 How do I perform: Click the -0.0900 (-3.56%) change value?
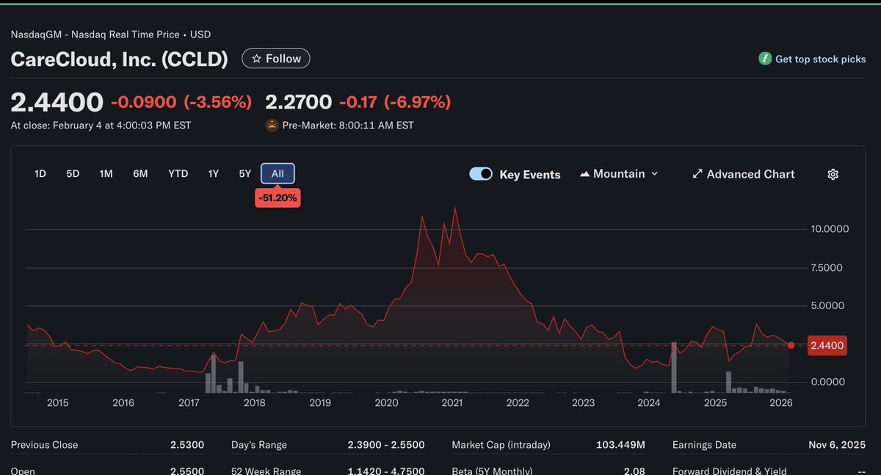point(181,102)
